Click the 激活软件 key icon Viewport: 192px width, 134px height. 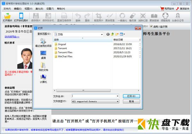pyautogui.click(x=177, y=9)
